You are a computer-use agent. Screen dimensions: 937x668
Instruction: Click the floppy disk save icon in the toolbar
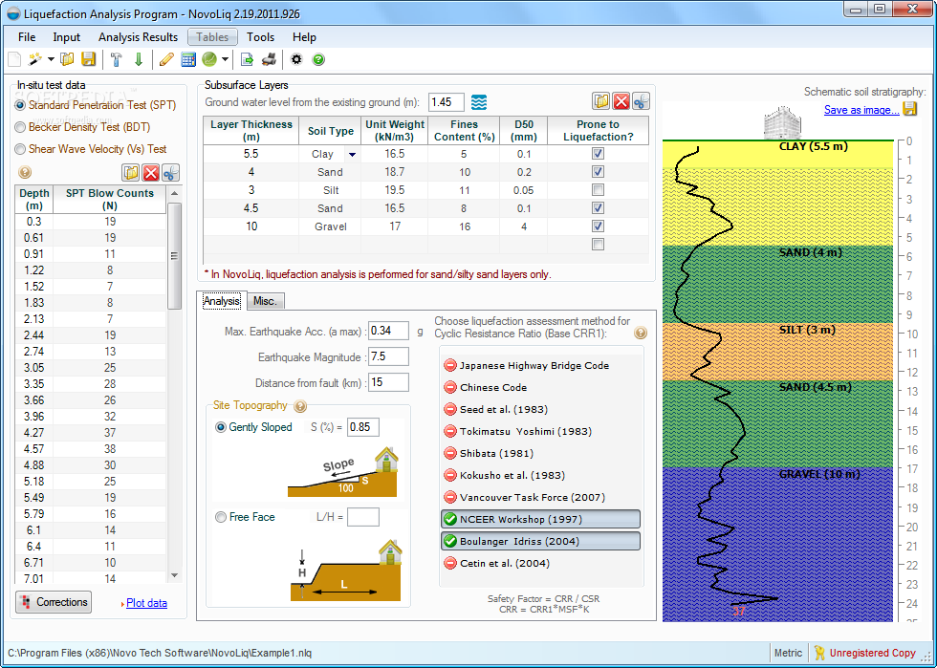[x=88, y=59]
